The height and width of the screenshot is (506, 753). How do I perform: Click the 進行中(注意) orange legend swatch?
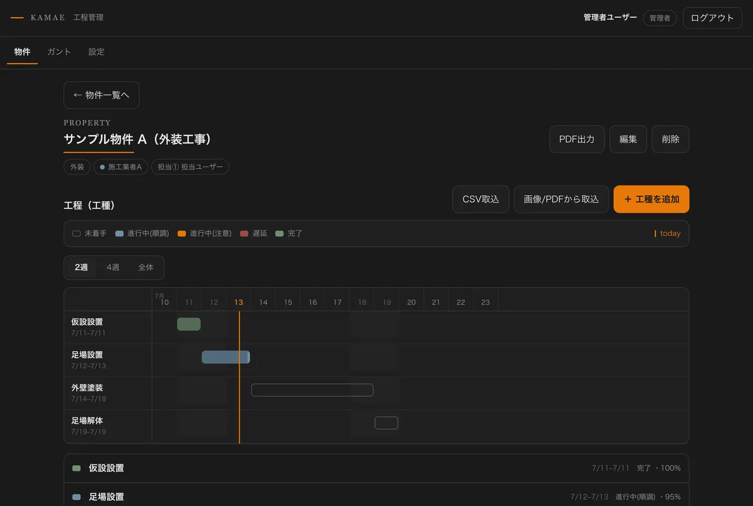pyautogui.click(x=182, y=233)
